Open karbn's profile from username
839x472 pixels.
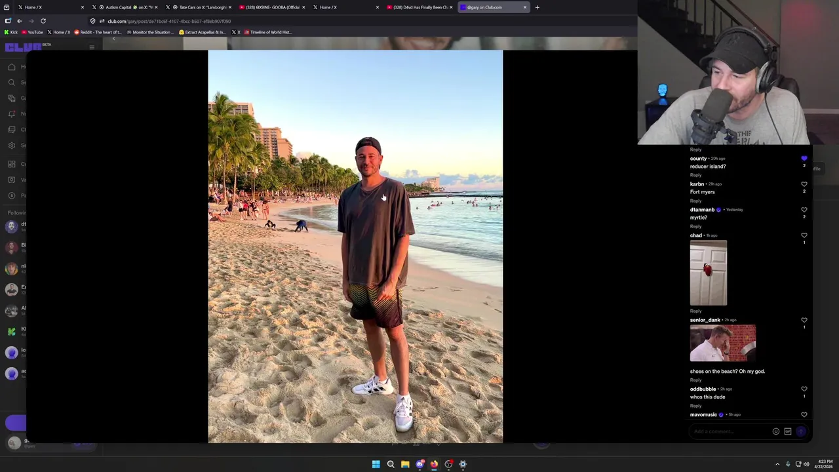(697, 184)
